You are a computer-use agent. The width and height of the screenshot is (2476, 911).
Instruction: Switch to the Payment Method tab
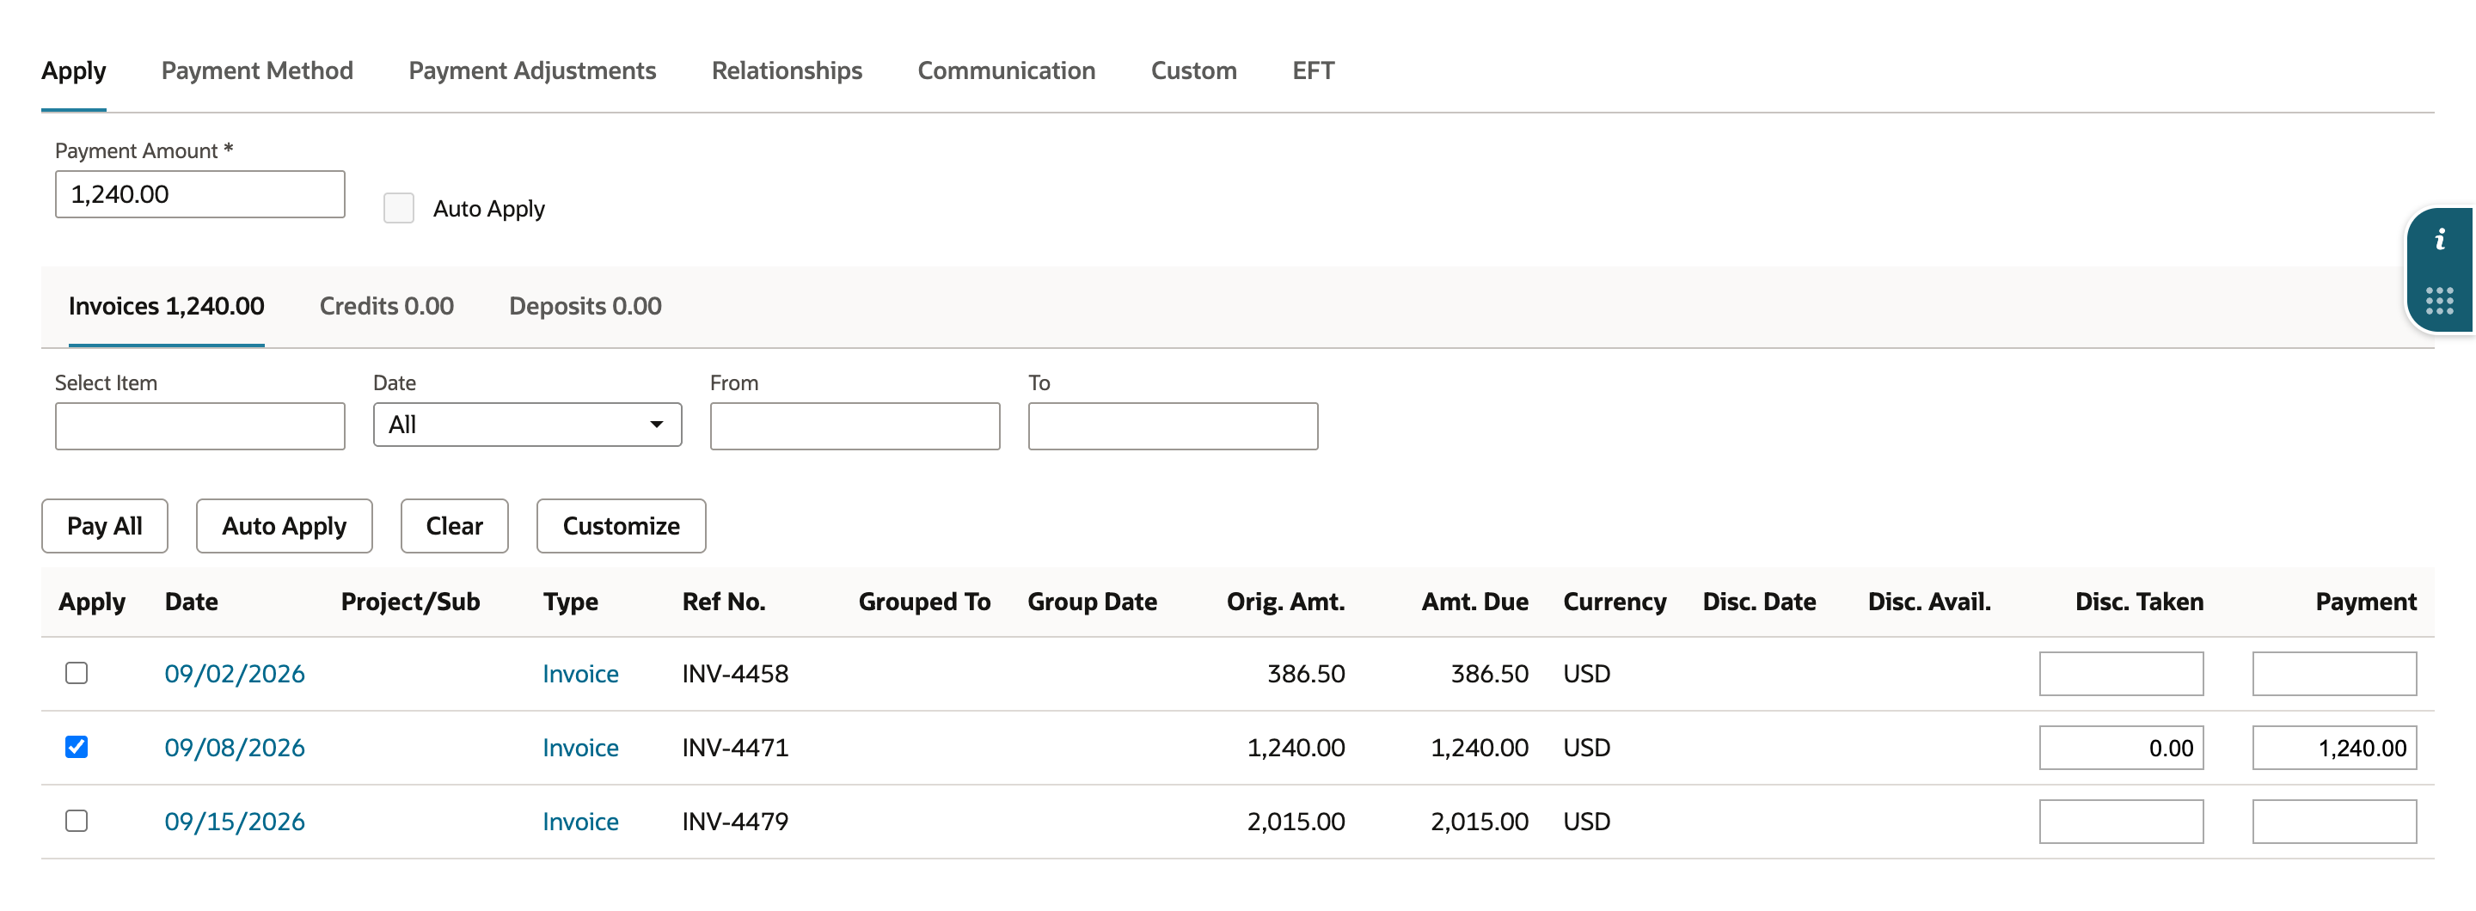(x=258, y=71)
